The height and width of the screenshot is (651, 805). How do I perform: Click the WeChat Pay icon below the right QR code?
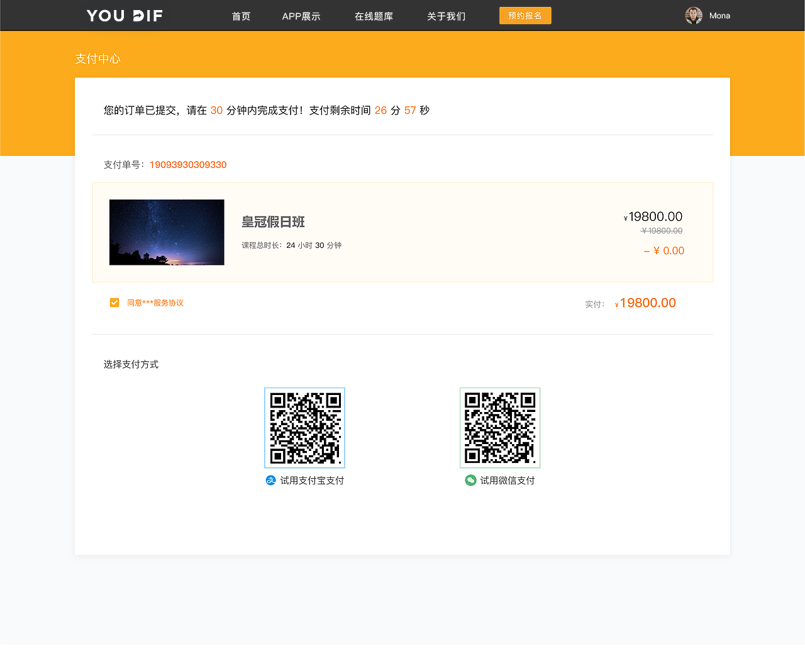pos(470,480)
